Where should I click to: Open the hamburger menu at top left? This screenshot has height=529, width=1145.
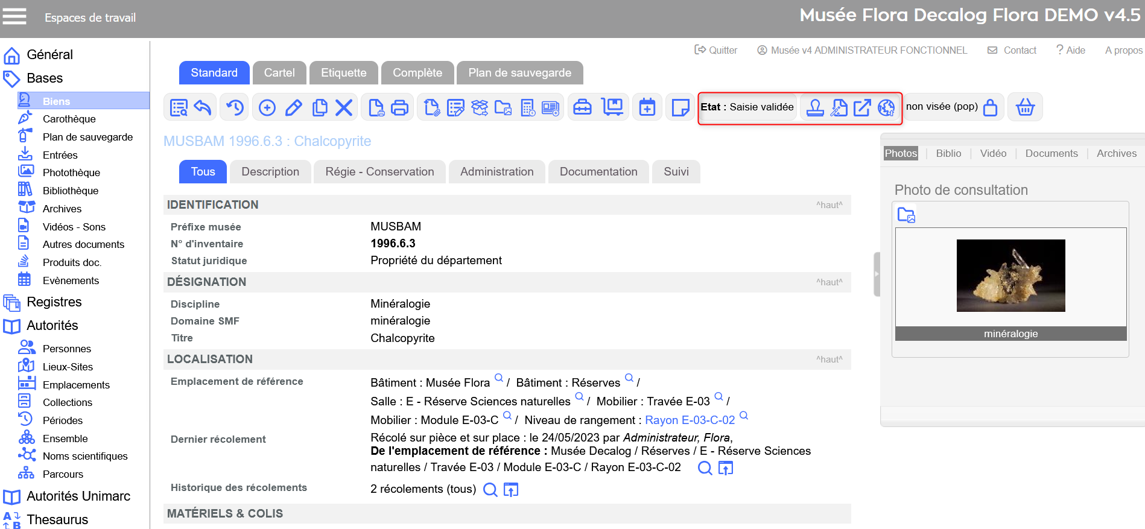pos(14,16)
